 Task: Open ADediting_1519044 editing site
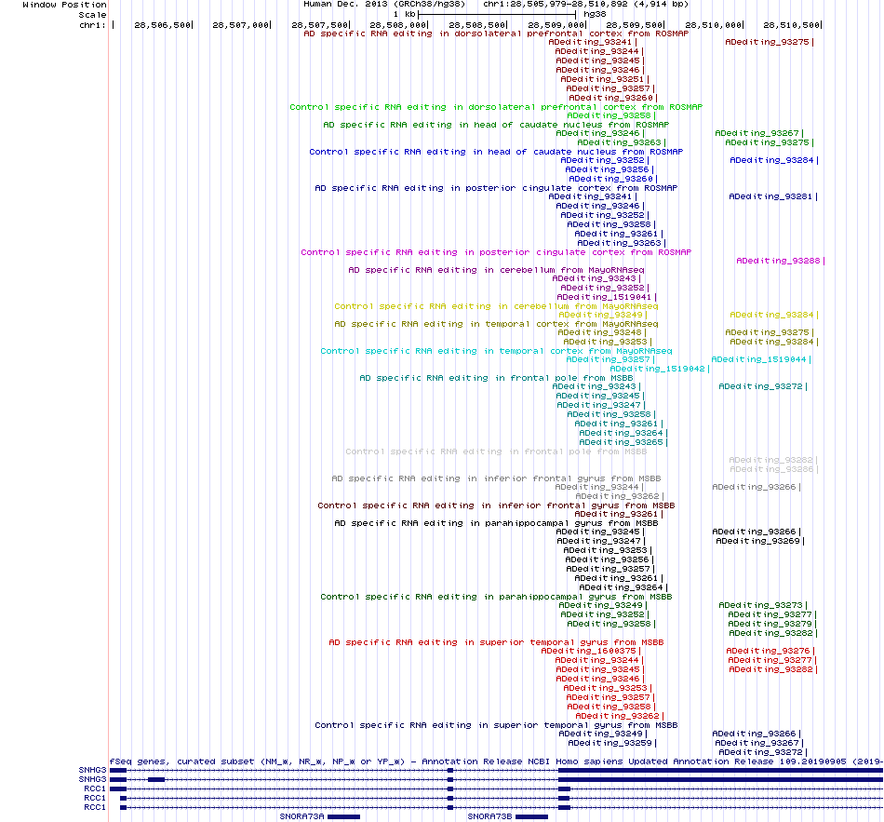pyautogui.click(x=758, y=359)
